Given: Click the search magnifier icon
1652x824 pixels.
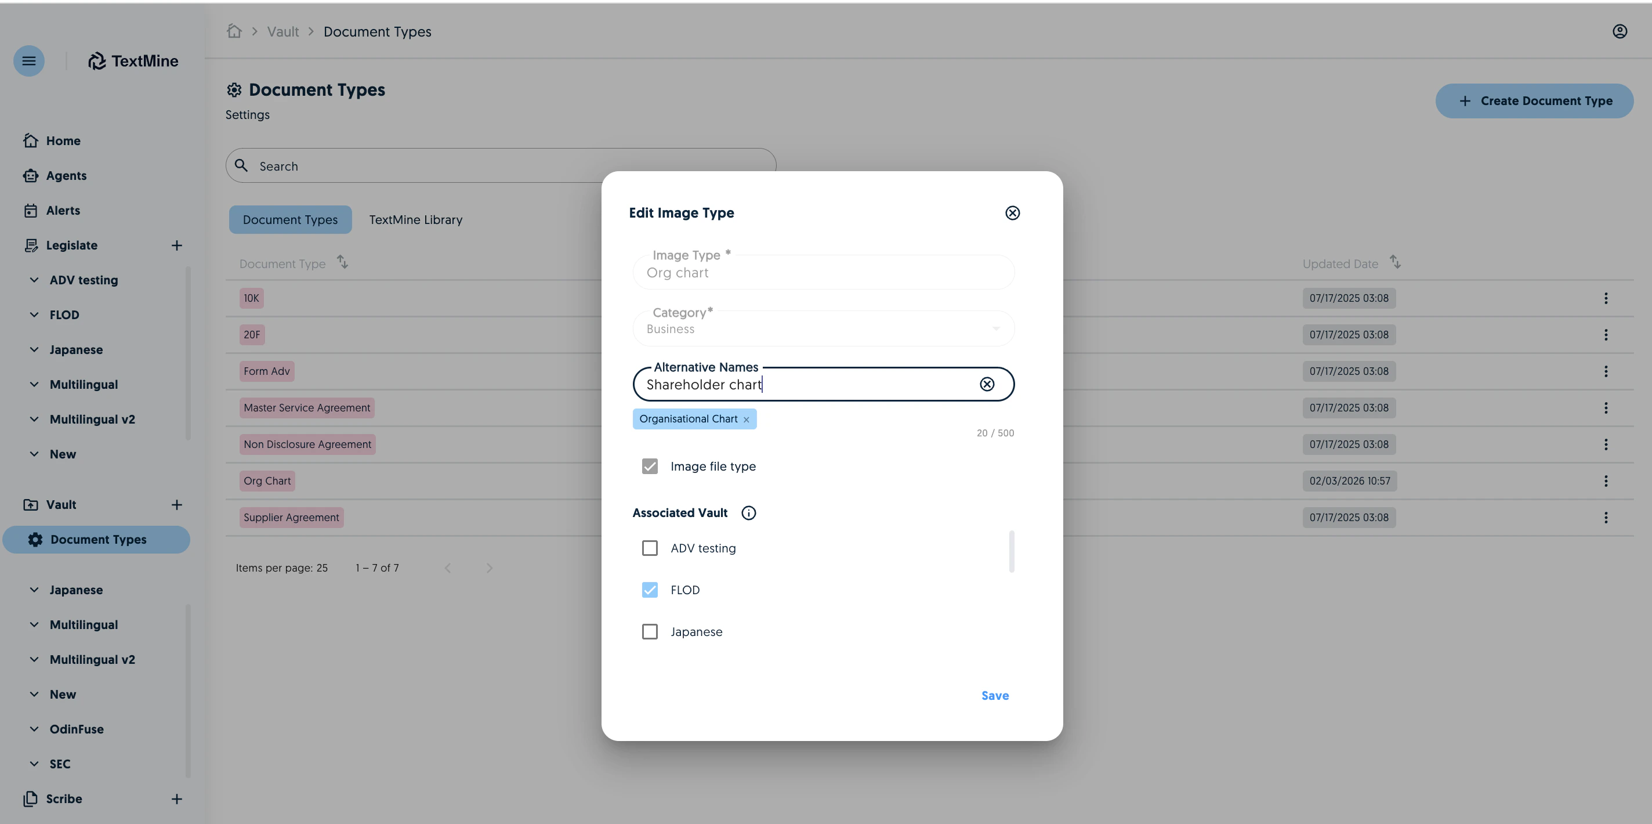Looking at the screenshot, I should click(241, 165).
